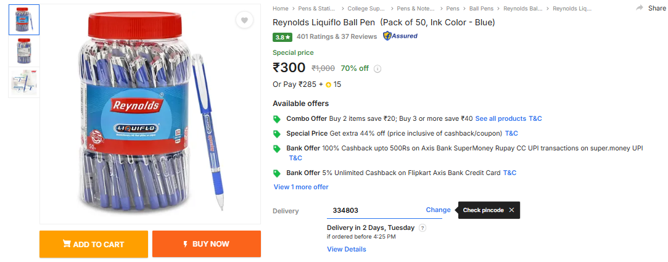
Task: Open See all products link
Action: pyautogui.click(x=500, y=118)
